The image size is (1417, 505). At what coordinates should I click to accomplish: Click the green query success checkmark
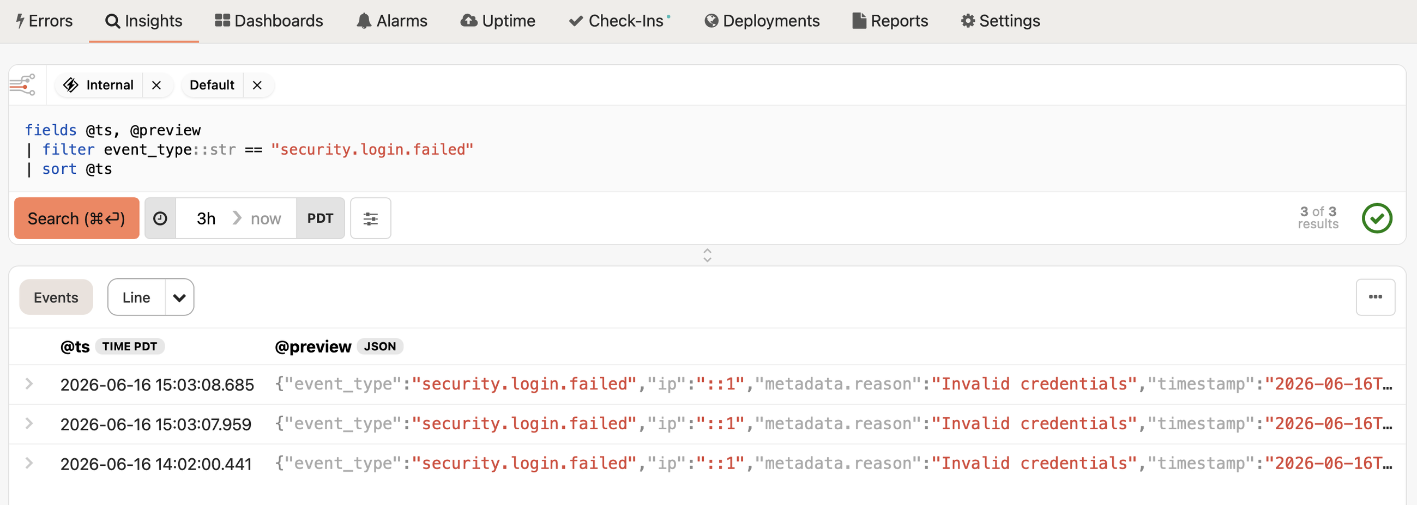(1377, 218)
